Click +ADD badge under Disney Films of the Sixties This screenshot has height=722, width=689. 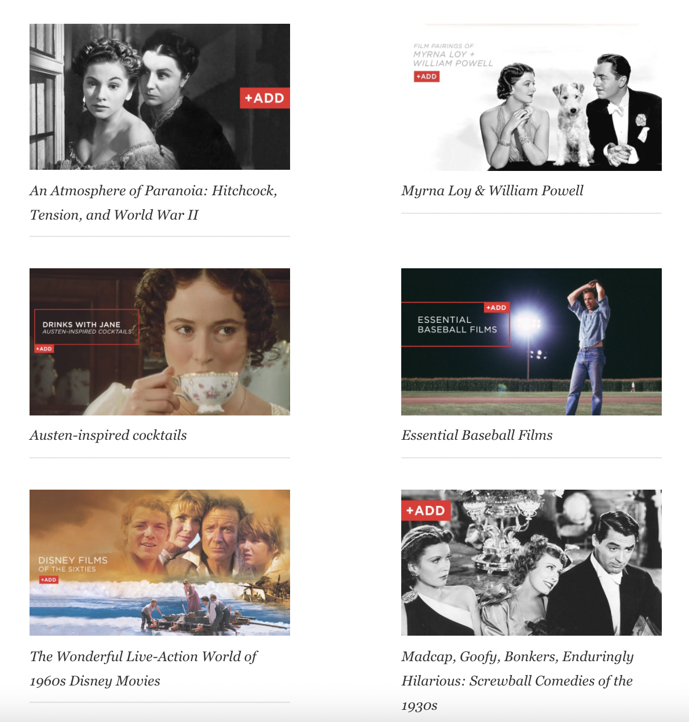click(x=49, y=579)
